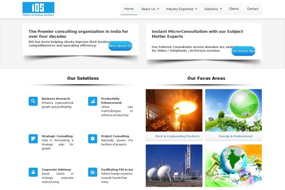Click the India globe with currency image
The image size is (285, 190).
234,166
